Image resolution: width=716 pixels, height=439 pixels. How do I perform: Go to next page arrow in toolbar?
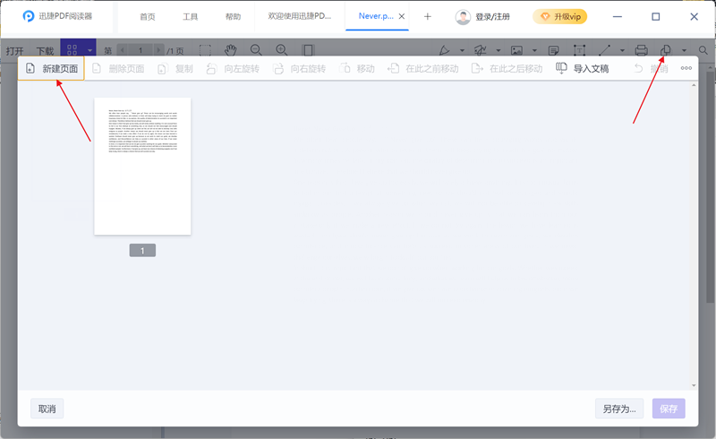158,50
